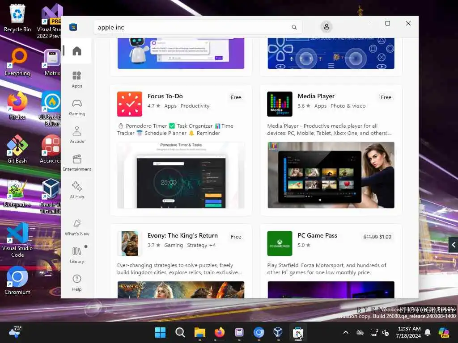Click the Evony description text
458x343 pixels.
pos(179,269)
